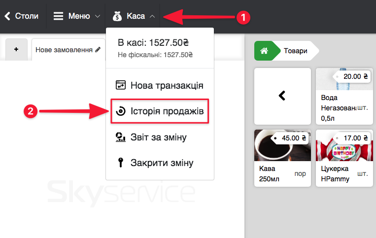Click the Звіт за зміну chart icon

120,137
